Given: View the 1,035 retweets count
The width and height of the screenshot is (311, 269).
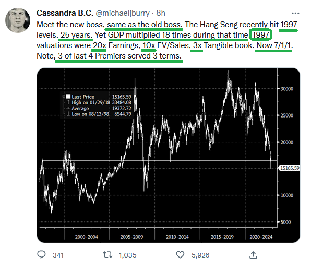Looking at the screenshot, I should [127, 255].
